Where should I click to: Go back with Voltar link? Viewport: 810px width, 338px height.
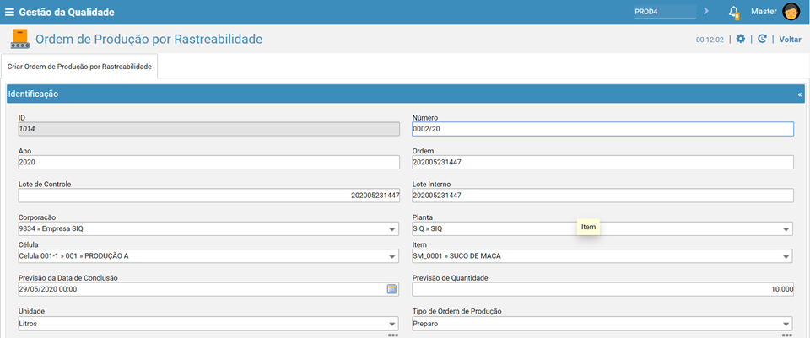[791, 40]
